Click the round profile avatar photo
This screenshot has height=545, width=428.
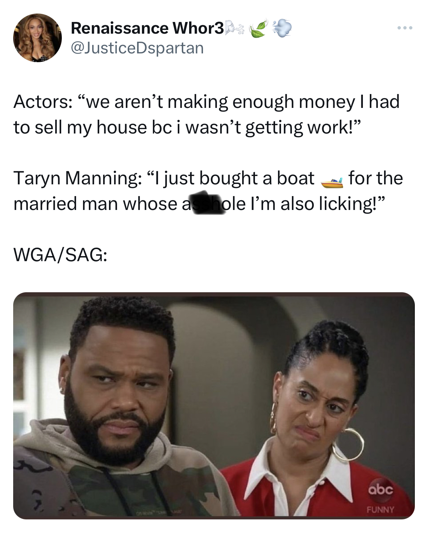(x=37, y=38)
